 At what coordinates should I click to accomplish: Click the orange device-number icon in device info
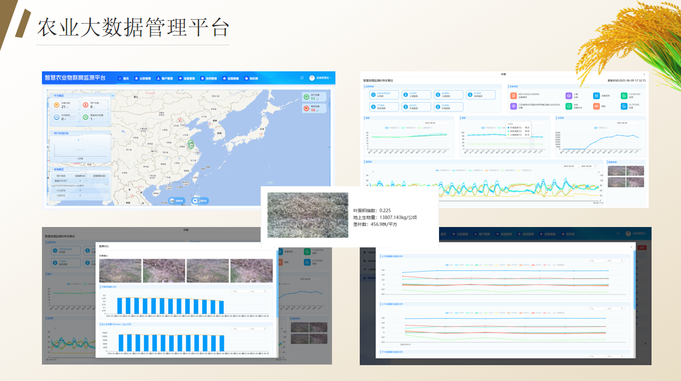[x=514, y=95]
